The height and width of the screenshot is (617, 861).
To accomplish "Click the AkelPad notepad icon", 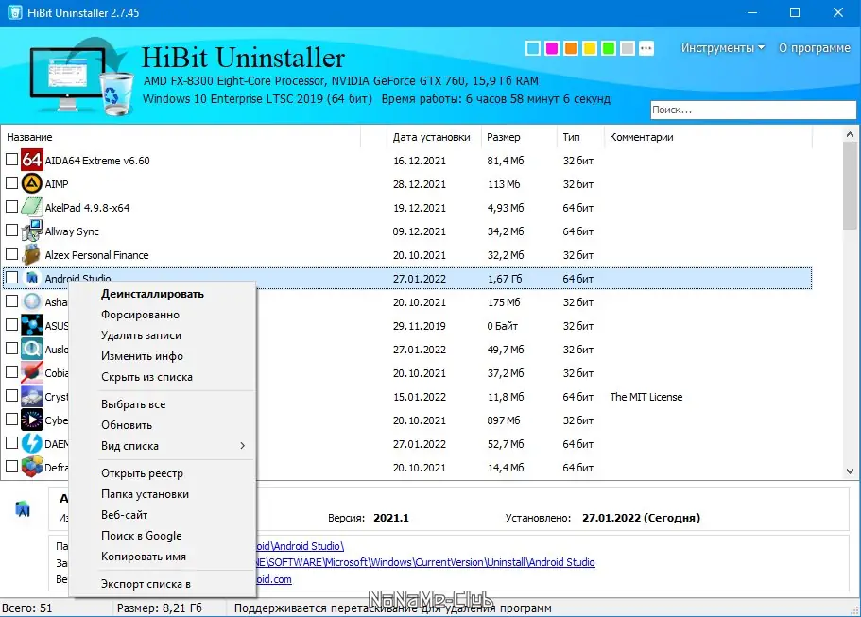I will tap(32, 207).
